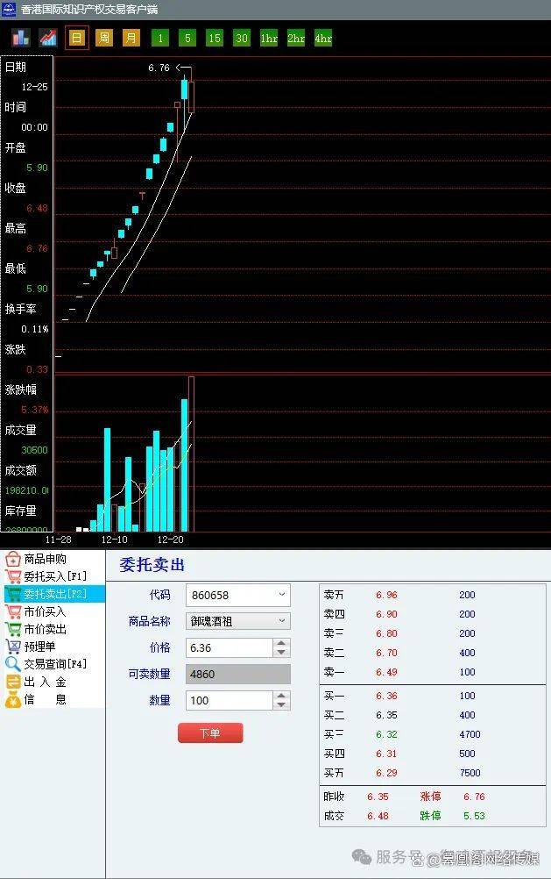
Task: Open 预埋单 menu item
Action: point(53,647)
